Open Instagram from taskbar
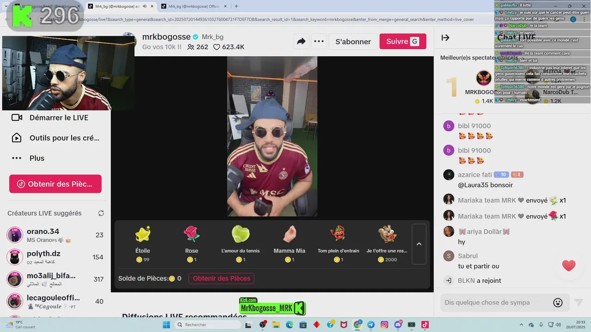Image resolution: width=591 pixels, height=332 pixels. (384, 325)
